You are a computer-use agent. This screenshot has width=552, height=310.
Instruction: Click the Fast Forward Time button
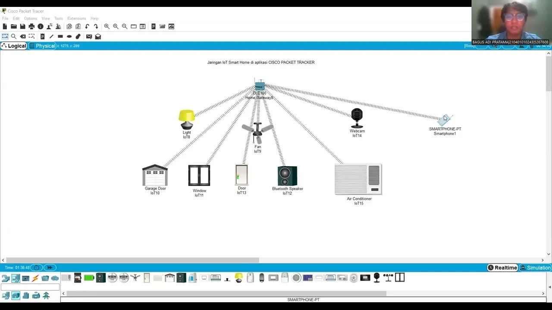pos(50,268)
